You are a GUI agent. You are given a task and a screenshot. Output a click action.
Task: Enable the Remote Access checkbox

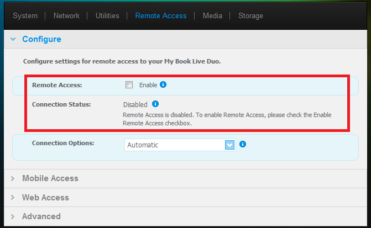129,85
